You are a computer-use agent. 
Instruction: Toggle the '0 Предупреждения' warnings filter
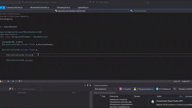click(x=144, y=89)
